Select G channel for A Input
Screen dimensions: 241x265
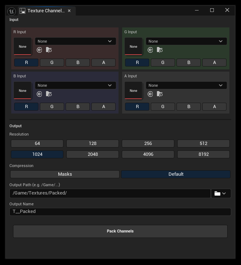163,107
